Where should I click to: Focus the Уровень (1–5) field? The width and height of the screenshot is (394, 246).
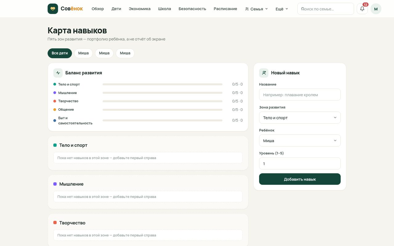tap(300, 164)
